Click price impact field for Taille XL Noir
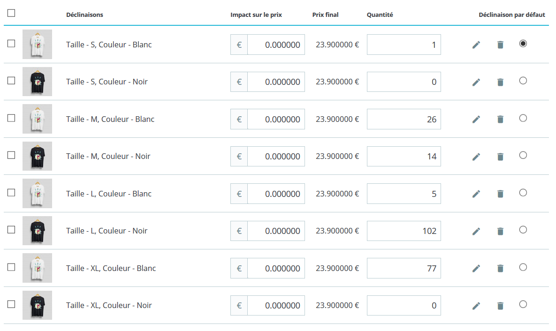The height and width of the screenshot is (331, 556). (276, 306)
